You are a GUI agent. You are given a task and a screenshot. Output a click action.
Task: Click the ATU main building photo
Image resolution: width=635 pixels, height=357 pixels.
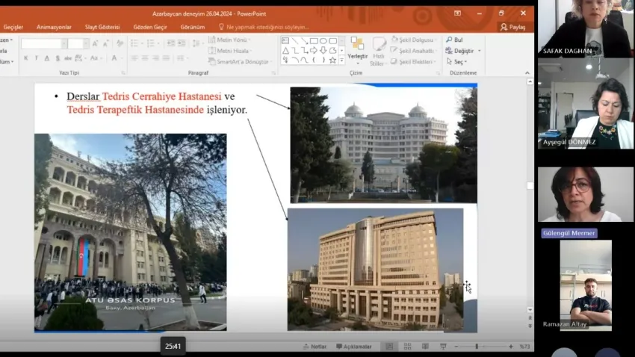click(131, 232)
